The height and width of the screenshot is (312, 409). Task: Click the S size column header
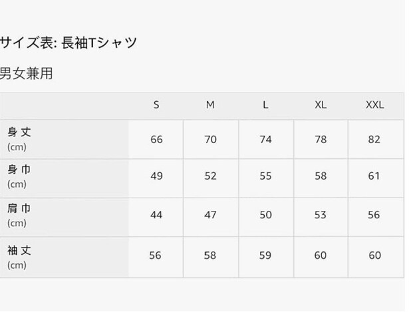[x=156, y=105]
